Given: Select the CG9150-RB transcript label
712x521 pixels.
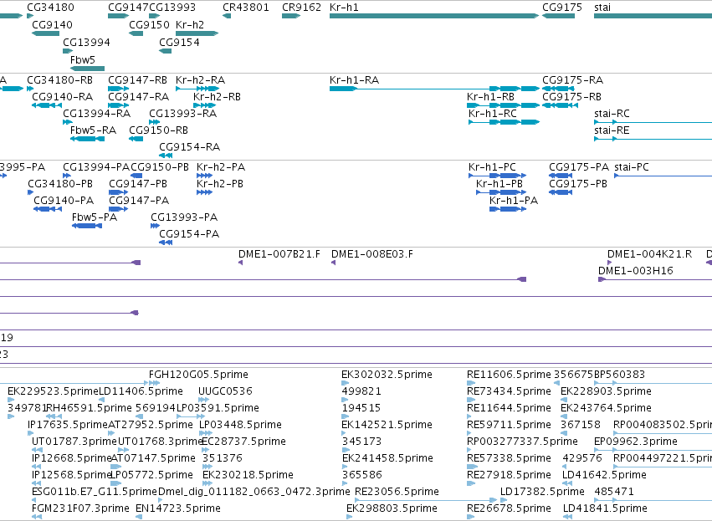Looking at the screenshot, I should pos(158,130).
